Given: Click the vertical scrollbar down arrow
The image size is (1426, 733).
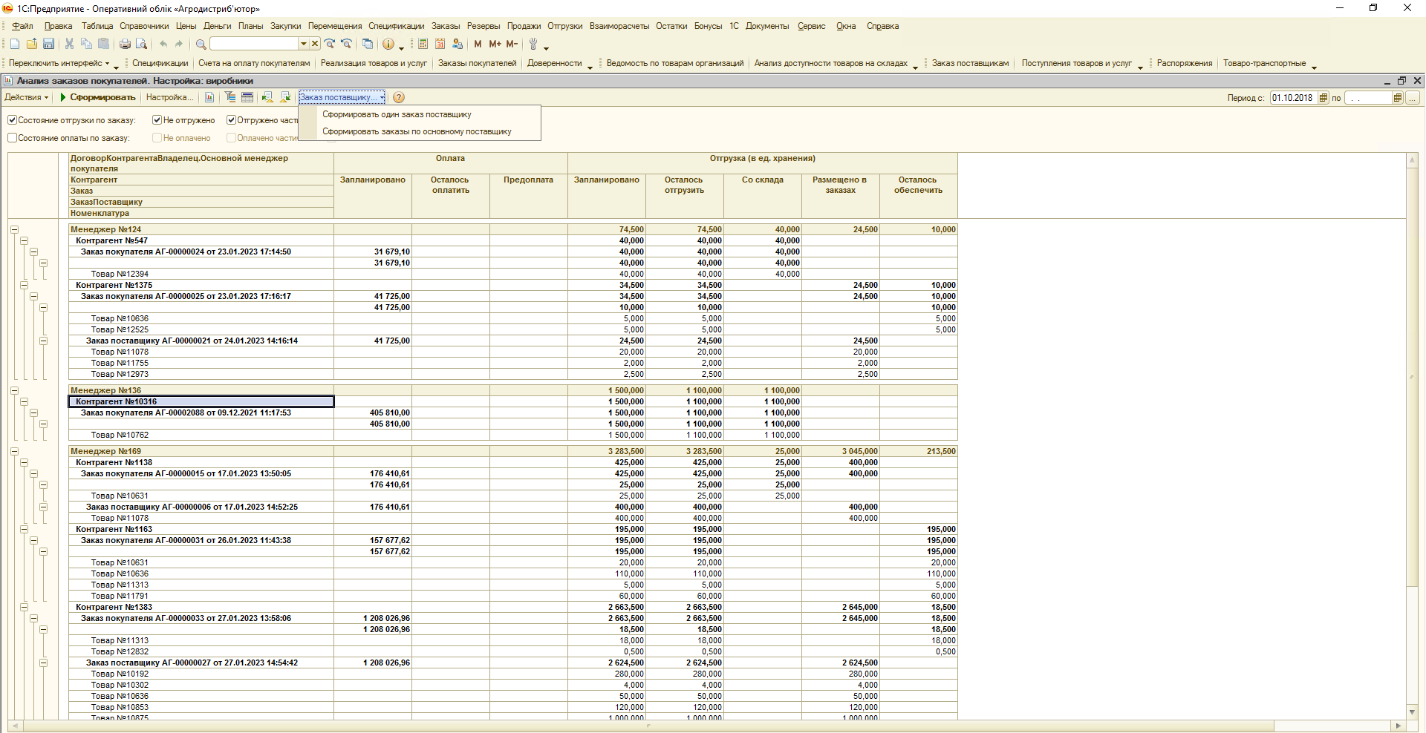Looking at the screenshot, I should 1412,711.
